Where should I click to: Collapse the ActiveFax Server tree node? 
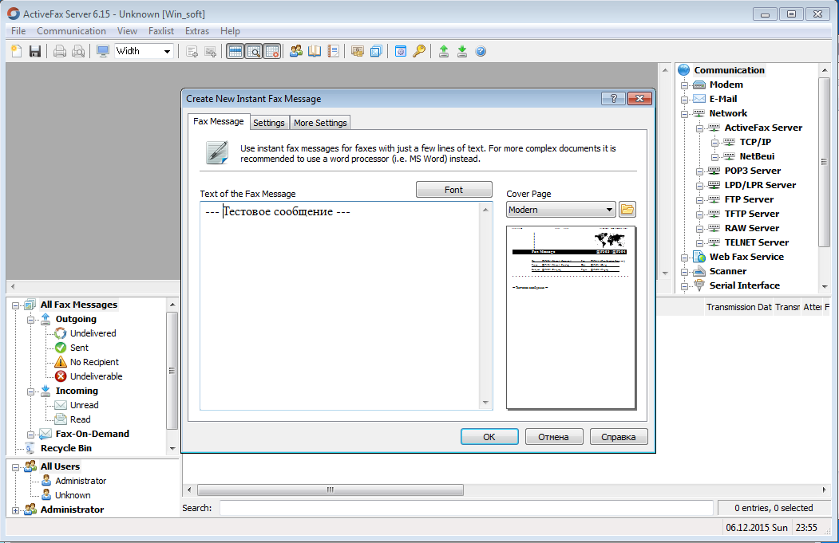click(x=699, y=128)
